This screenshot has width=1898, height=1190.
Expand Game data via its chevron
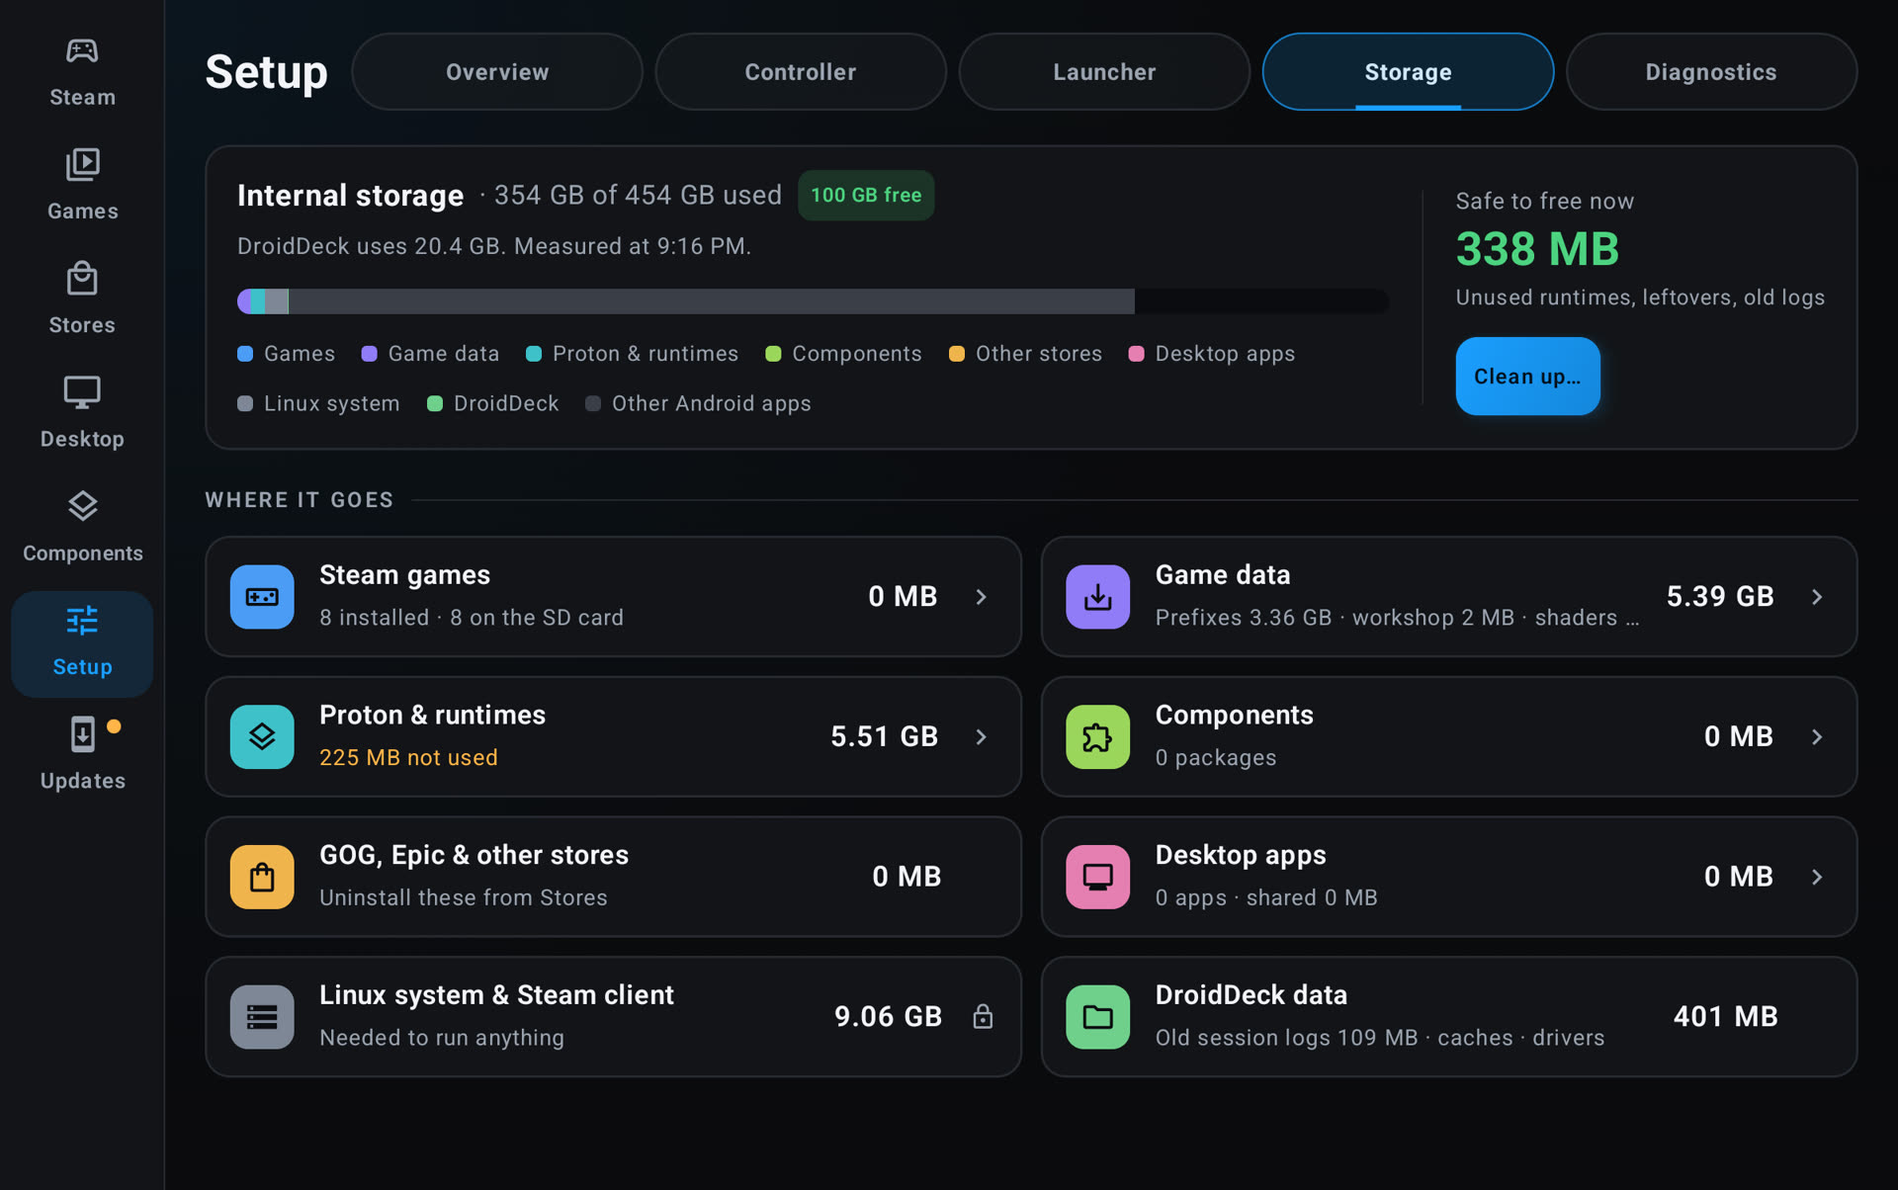[x=1817, y=597]
